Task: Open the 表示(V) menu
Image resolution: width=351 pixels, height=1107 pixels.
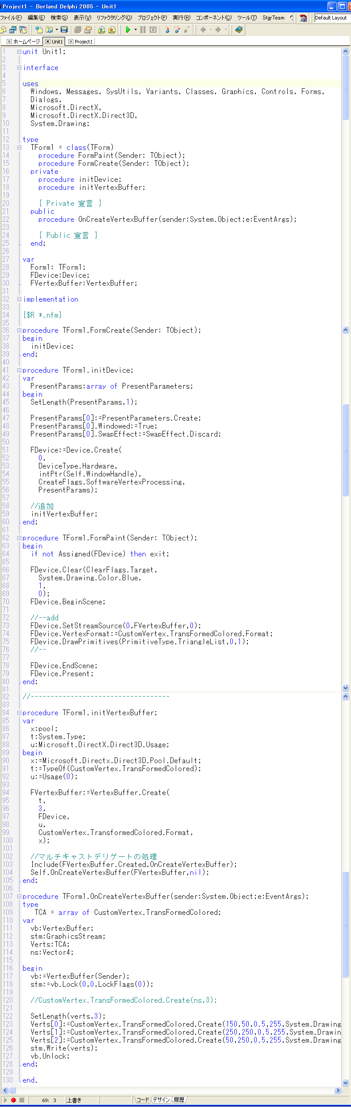Action: click(82, 18)
